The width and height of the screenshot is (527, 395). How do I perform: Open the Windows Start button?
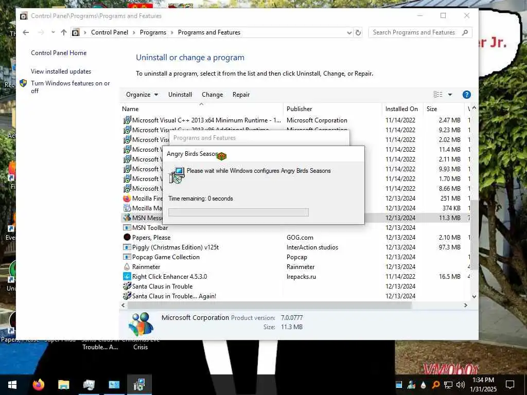pyautogui.click(x=12, y=385)
